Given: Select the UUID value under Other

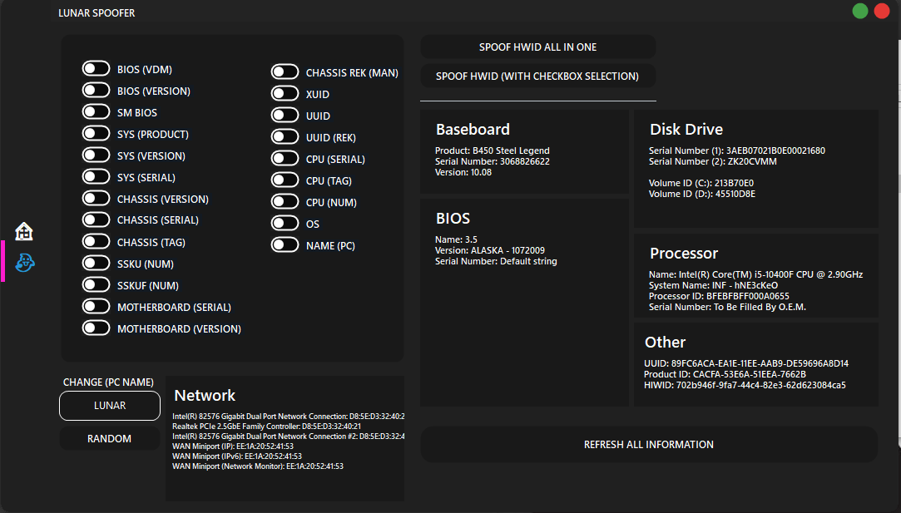Looking at the screenshot, I should coord(760,363).
